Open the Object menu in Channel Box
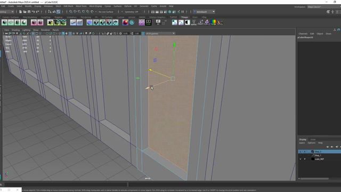The width and height of the screenshot is (341, 192). point(320,34)
